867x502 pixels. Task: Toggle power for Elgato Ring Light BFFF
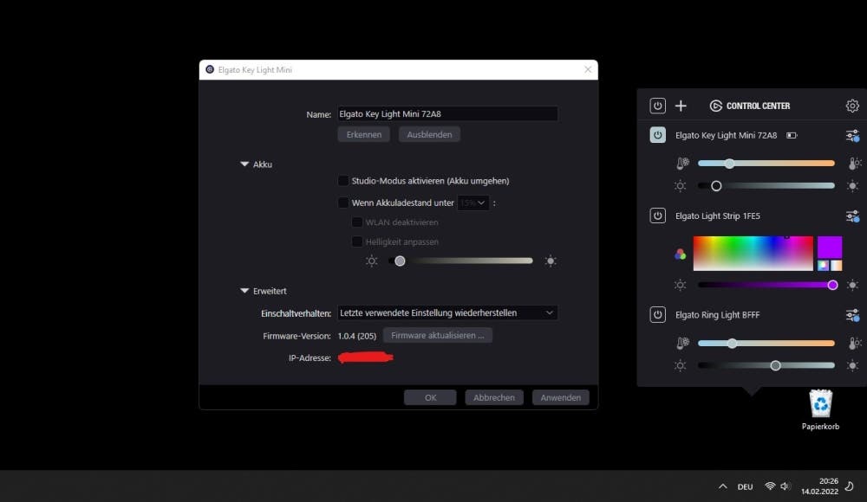pos(657,315)
